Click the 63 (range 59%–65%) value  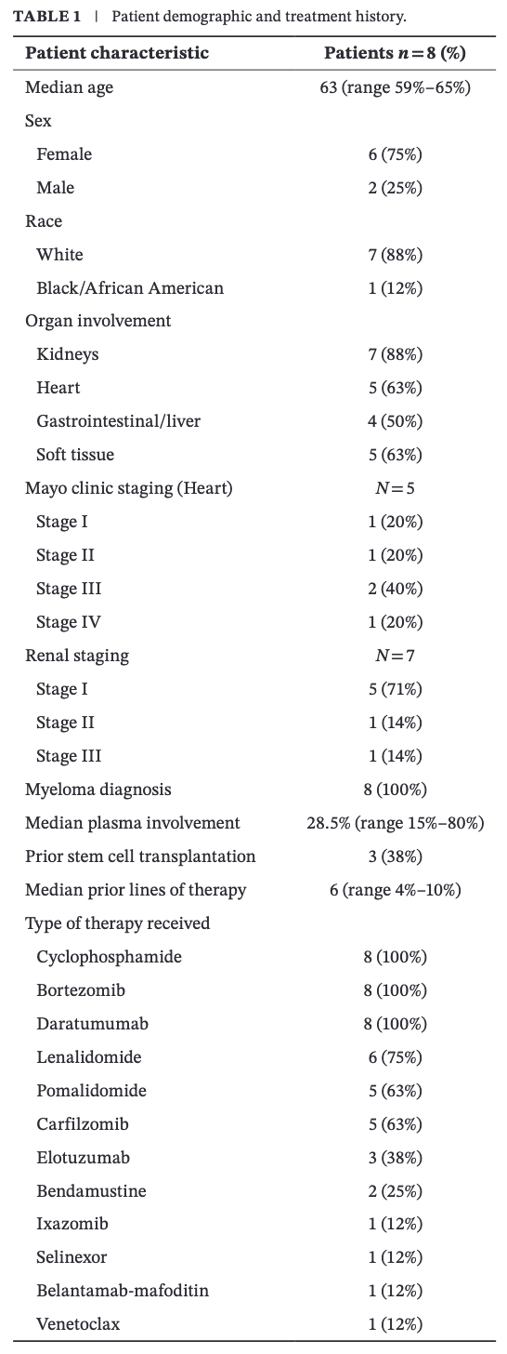(395, 87)
